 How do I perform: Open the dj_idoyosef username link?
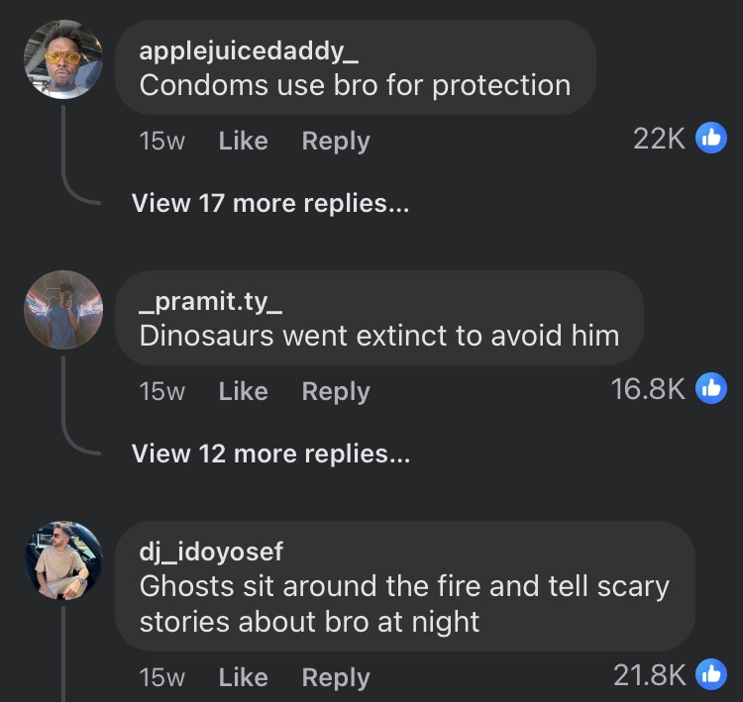click(x=211, y=552)
